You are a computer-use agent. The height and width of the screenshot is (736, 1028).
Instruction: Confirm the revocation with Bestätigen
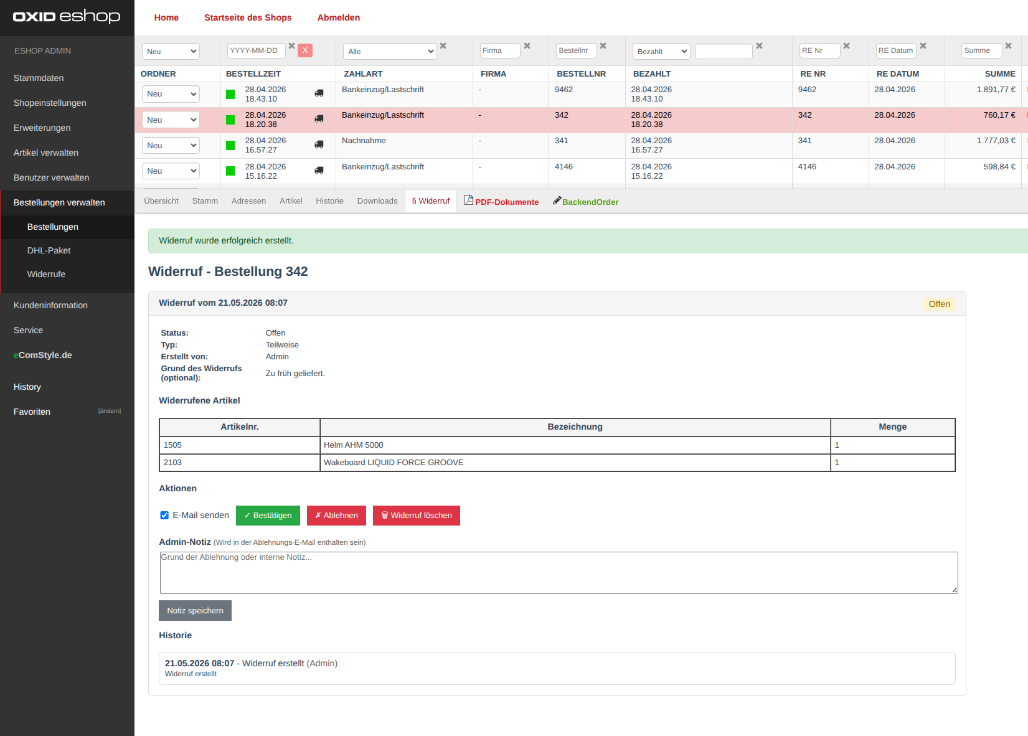point(268,516)
